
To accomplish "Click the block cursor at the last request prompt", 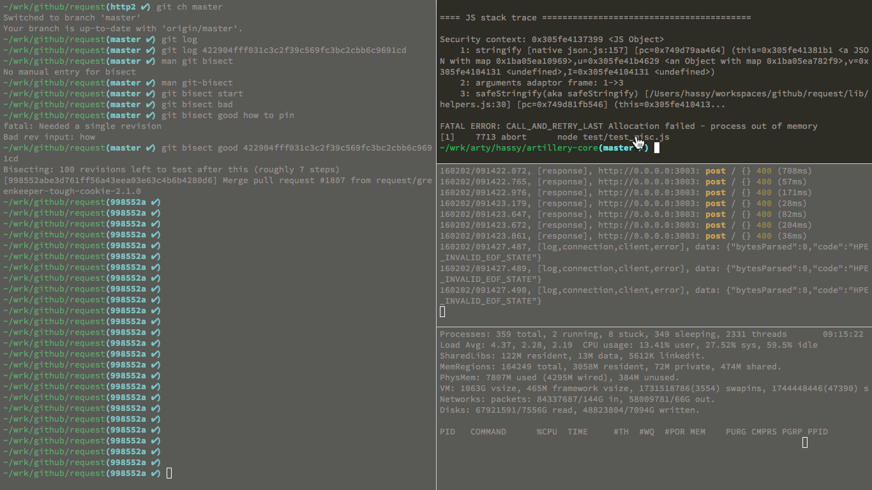I will tap(169, 473).
